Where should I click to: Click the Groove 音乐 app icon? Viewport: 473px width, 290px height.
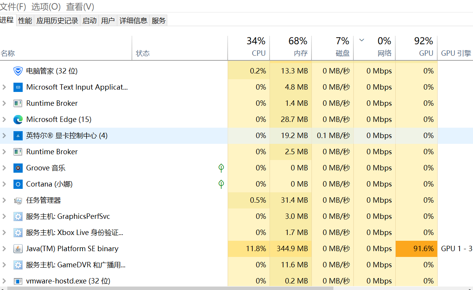pyautogui.click(x=18, y=168)
